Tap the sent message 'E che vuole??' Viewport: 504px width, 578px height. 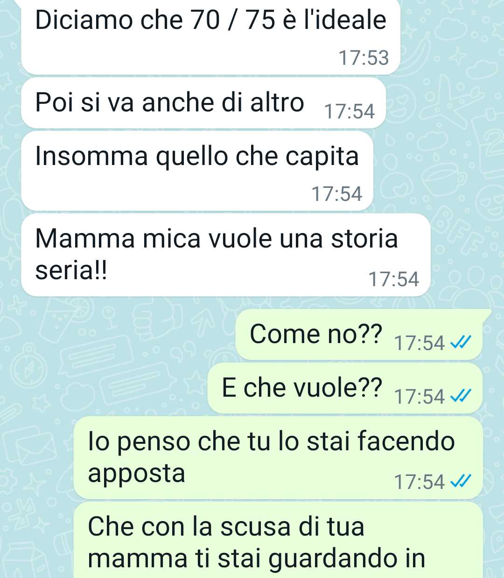click(x=345, y=388)
